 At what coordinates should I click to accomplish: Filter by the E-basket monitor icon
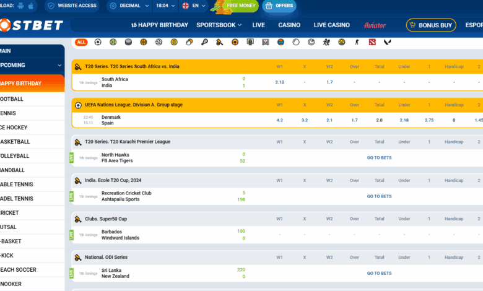pyautogui.click(x=250, y=42)
